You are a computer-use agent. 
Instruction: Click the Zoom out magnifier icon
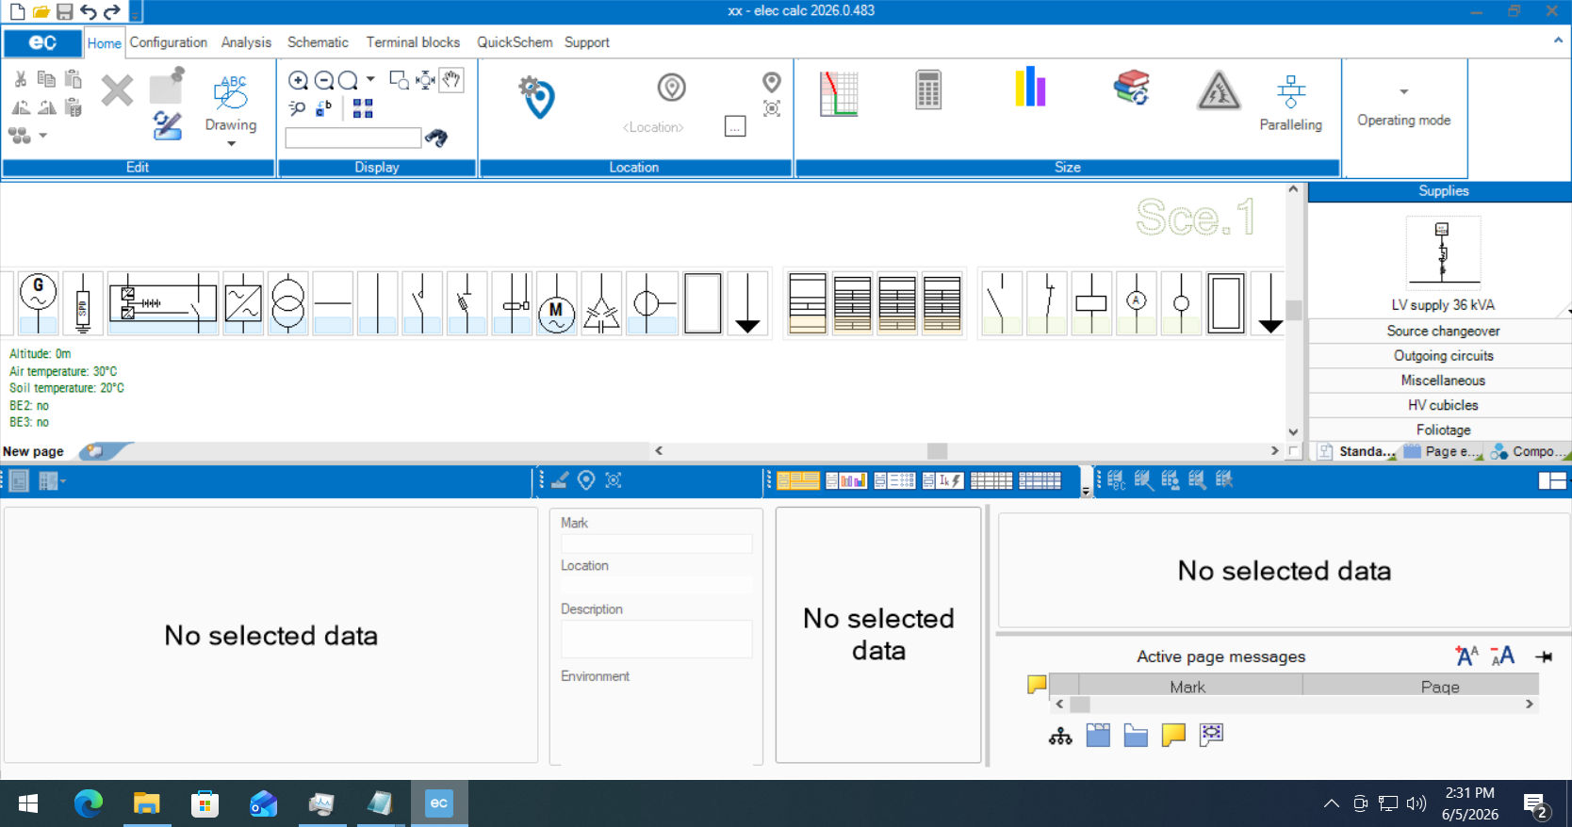coord(324,81)
